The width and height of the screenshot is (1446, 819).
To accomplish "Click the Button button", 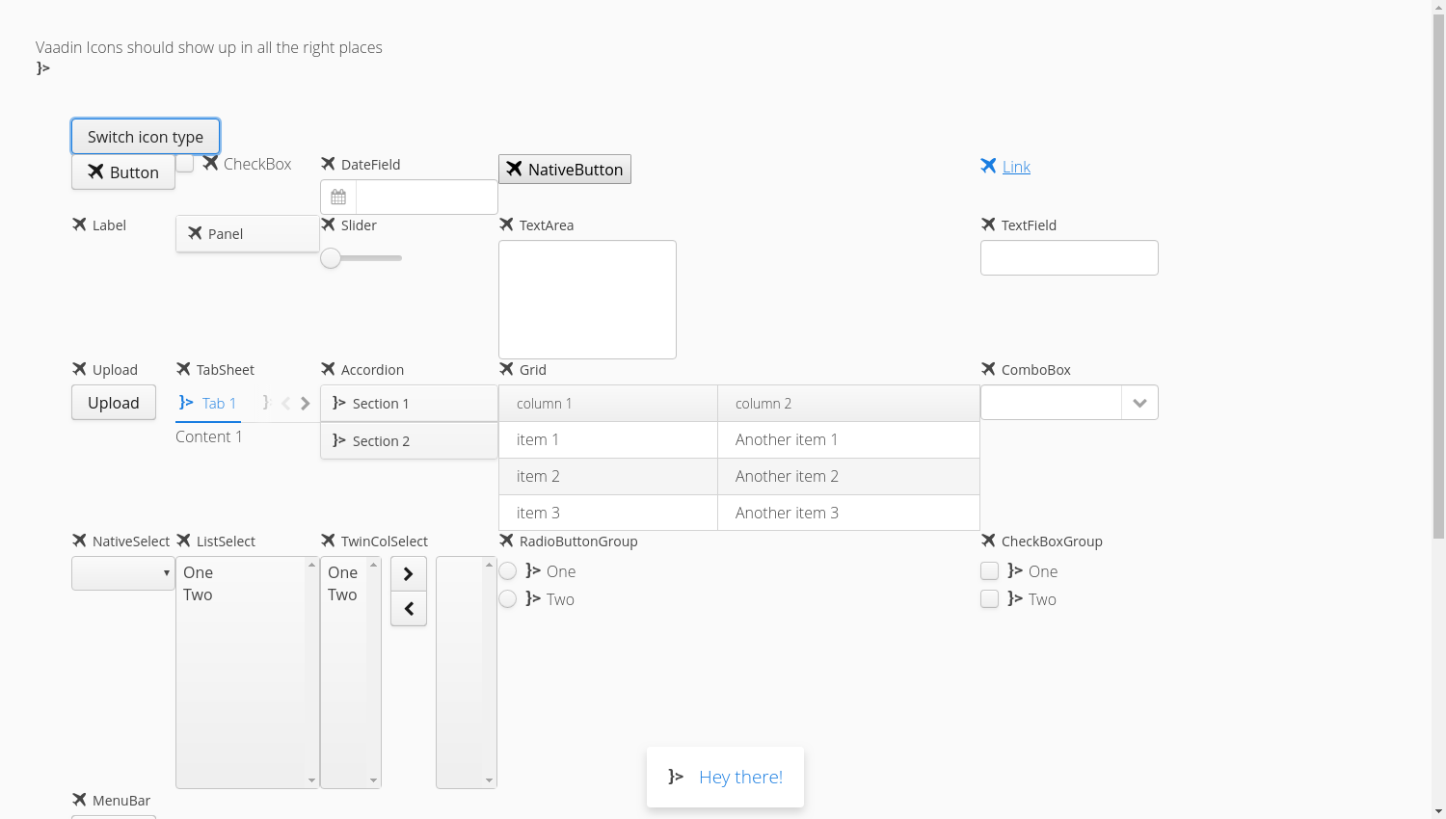I will [123, 172].
